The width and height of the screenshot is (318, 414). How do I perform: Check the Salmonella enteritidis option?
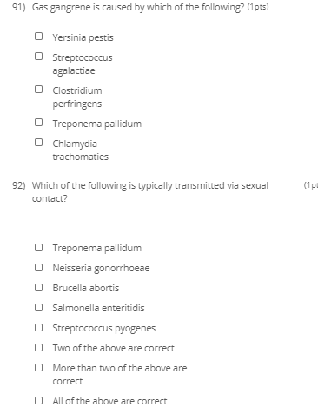[38, 308]
